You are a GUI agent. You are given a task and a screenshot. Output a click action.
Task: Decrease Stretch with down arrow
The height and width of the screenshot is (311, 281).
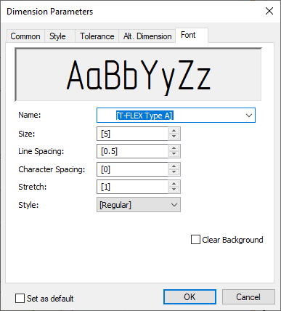[174, 190]
